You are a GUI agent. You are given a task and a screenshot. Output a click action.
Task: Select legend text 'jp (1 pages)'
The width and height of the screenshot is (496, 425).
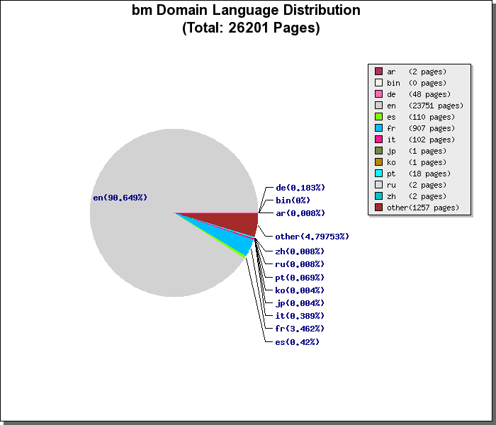pos(417,152)
